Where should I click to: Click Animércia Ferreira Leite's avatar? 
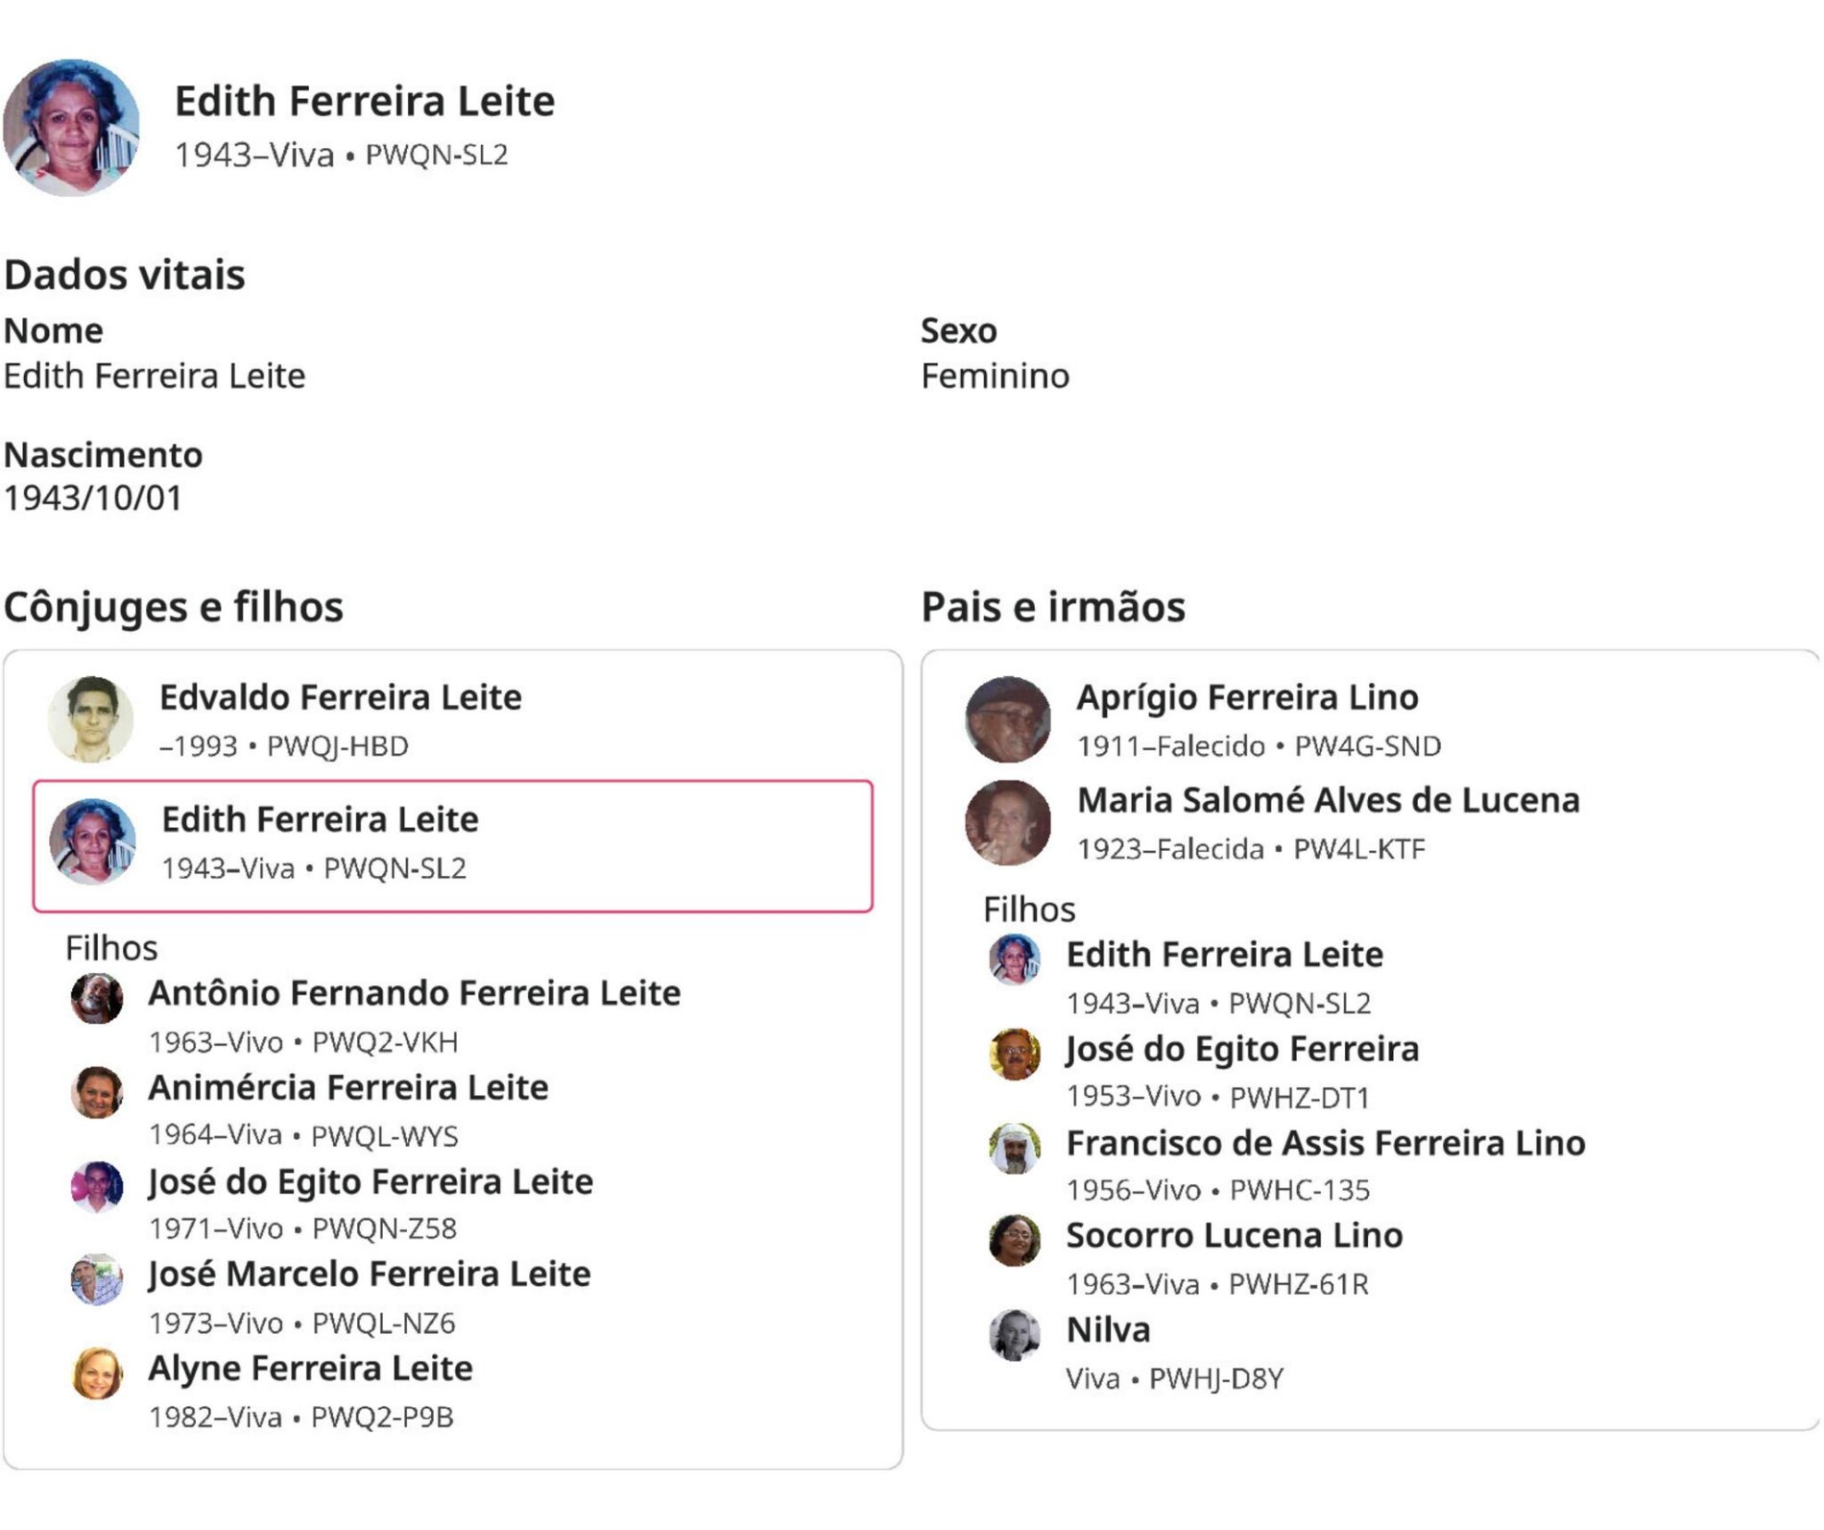point(97,1093)
